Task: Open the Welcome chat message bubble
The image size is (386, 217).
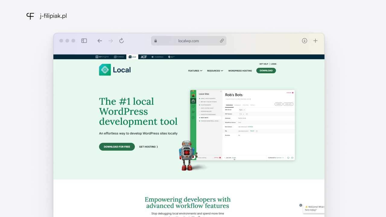Action: (x=314, y=208)
